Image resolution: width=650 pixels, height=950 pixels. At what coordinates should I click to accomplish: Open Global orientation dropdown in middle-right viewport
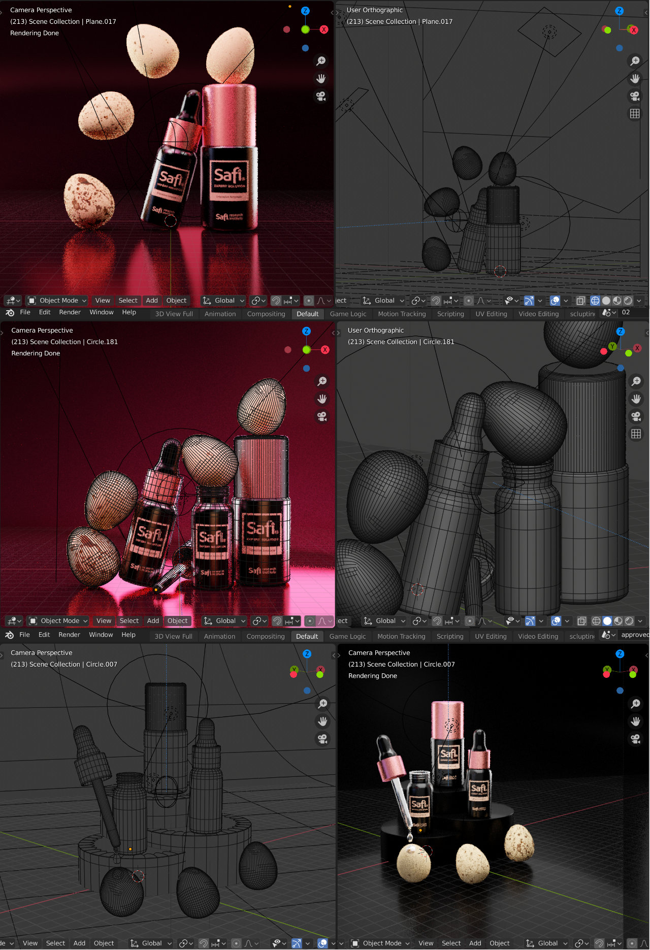point(384,621)
